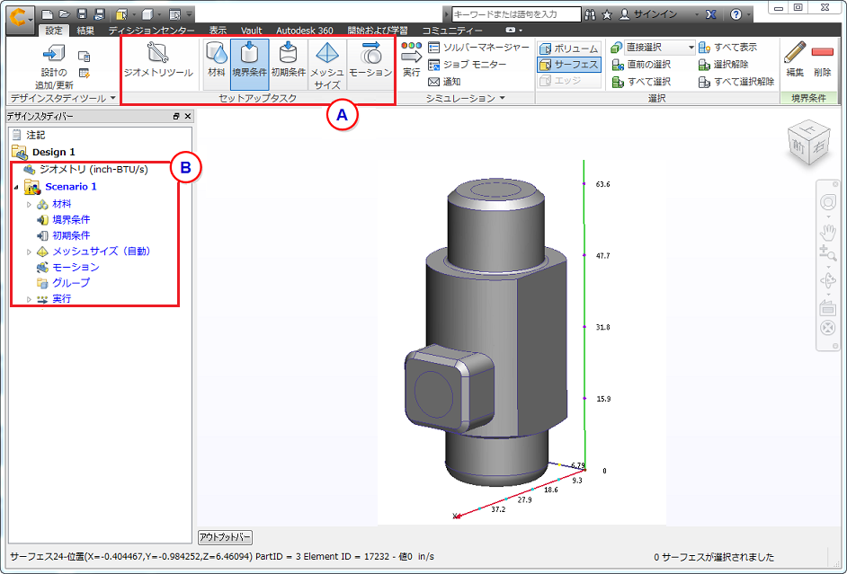Open the application menu with the C logo

click(21, 20)
